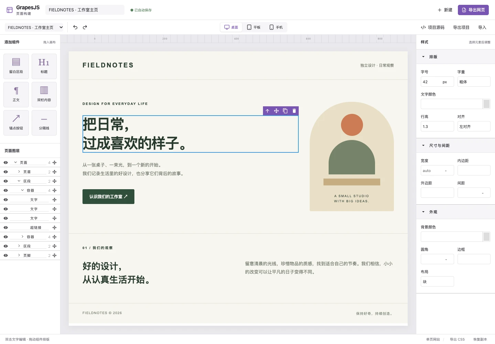Edit the project name field
This screenshot has height=344, width=495.
click(85, 10)
